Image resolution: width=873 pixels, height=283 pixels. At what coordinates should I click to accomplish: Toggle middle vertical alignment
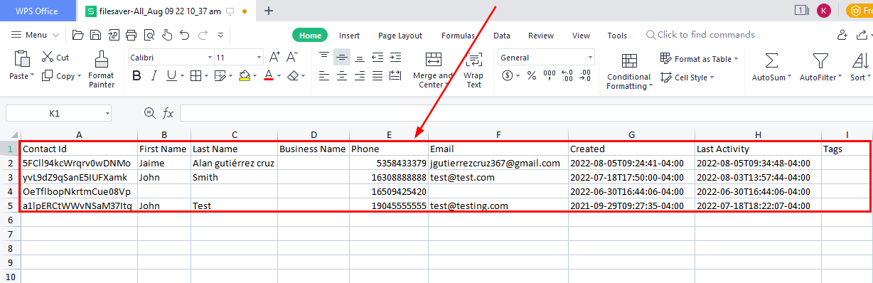[342, 58]
